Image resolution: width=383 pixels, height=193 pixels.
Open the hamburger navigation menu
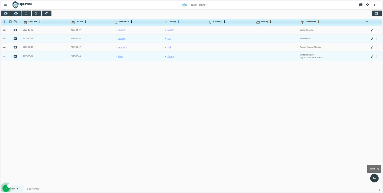click(x=5, y=5)
